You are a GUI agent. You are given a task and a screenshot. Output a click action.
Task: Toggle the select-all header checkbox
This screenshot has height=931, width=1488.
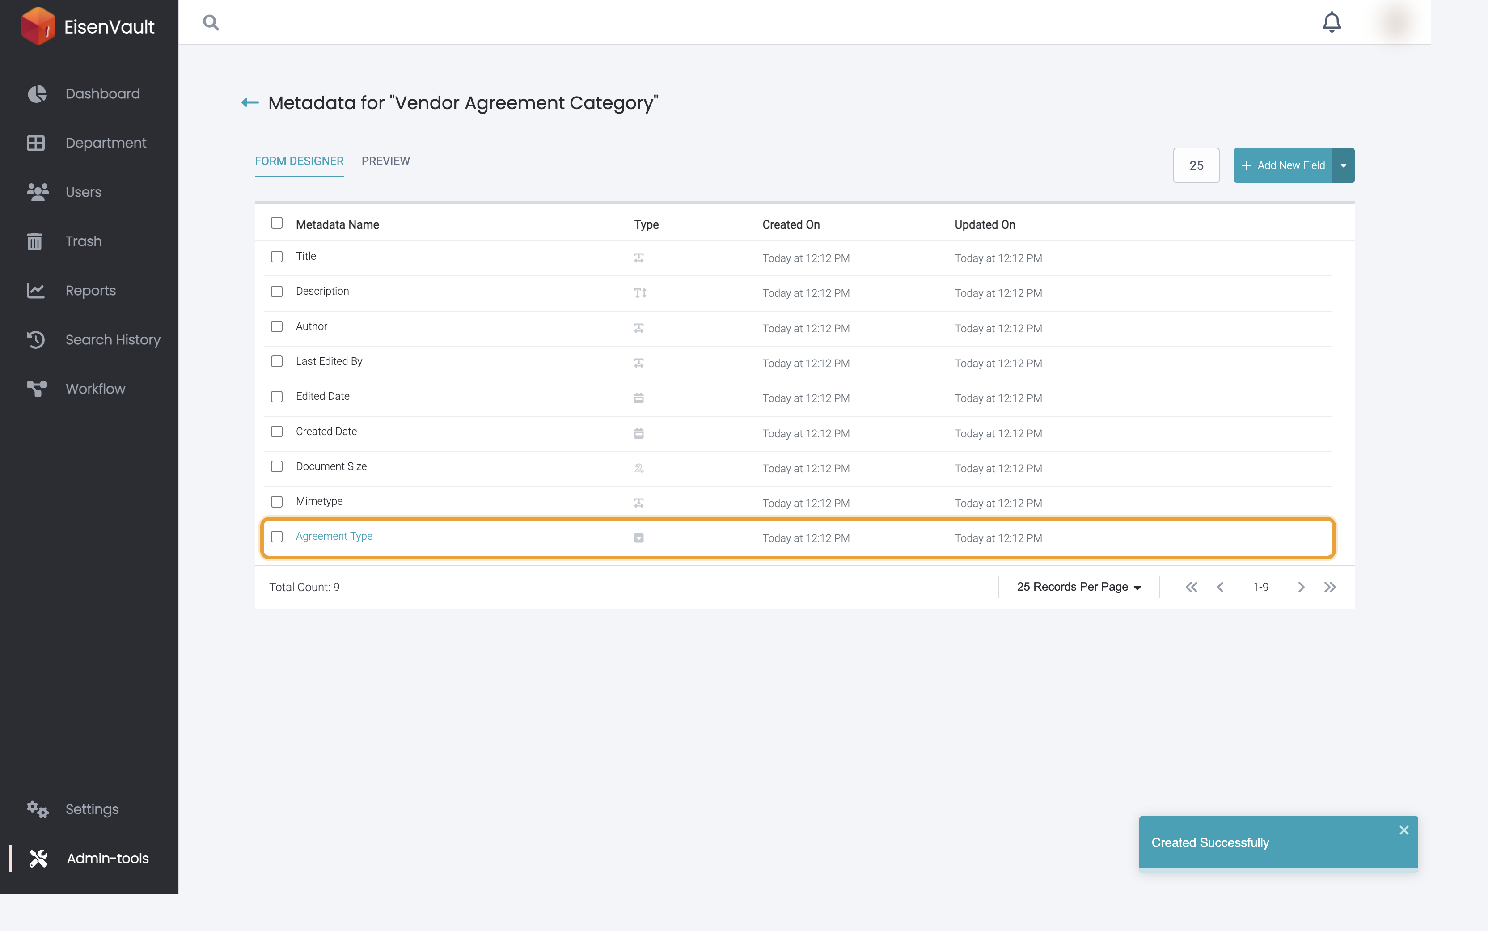coord(277,223)
